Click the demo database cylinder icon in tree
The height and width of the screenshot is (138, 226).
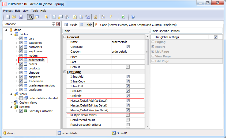pos(11,30)
